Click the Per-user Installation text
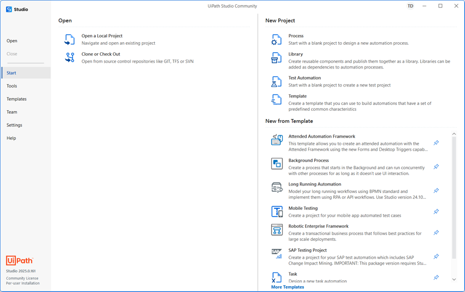 click(x=23, y=283)
